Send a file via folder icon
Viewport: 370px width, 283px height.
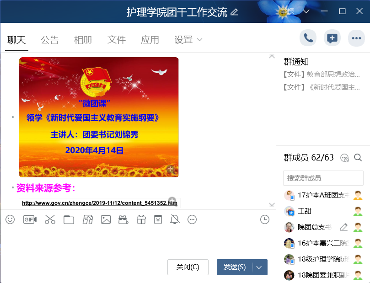click(69, 220)
